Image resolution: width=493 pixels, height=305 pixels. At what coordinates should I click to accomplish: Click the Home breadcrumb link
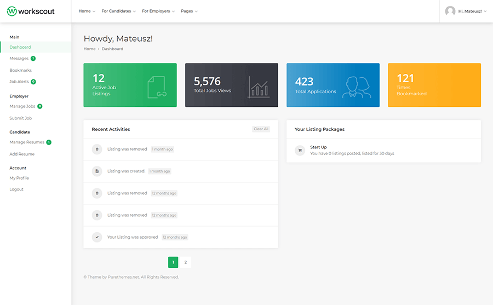pos(89,49)
